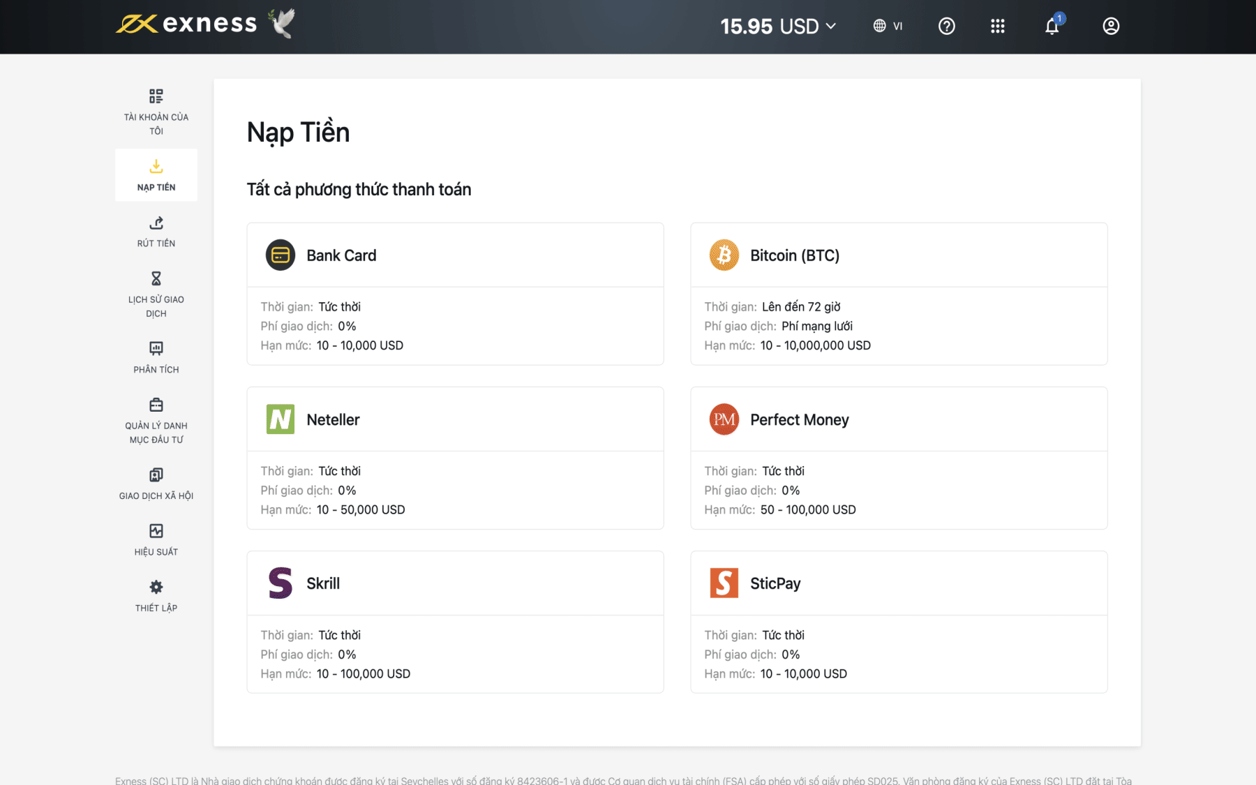
Task: Click the Tài khoản của tôi dashboard icon
Action: tap(156, 96)
